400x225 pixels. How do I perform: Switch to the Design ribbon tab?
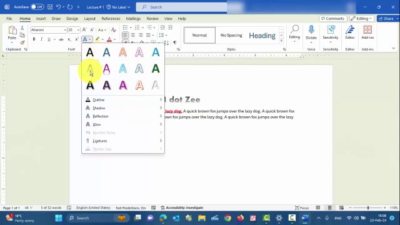72,19
